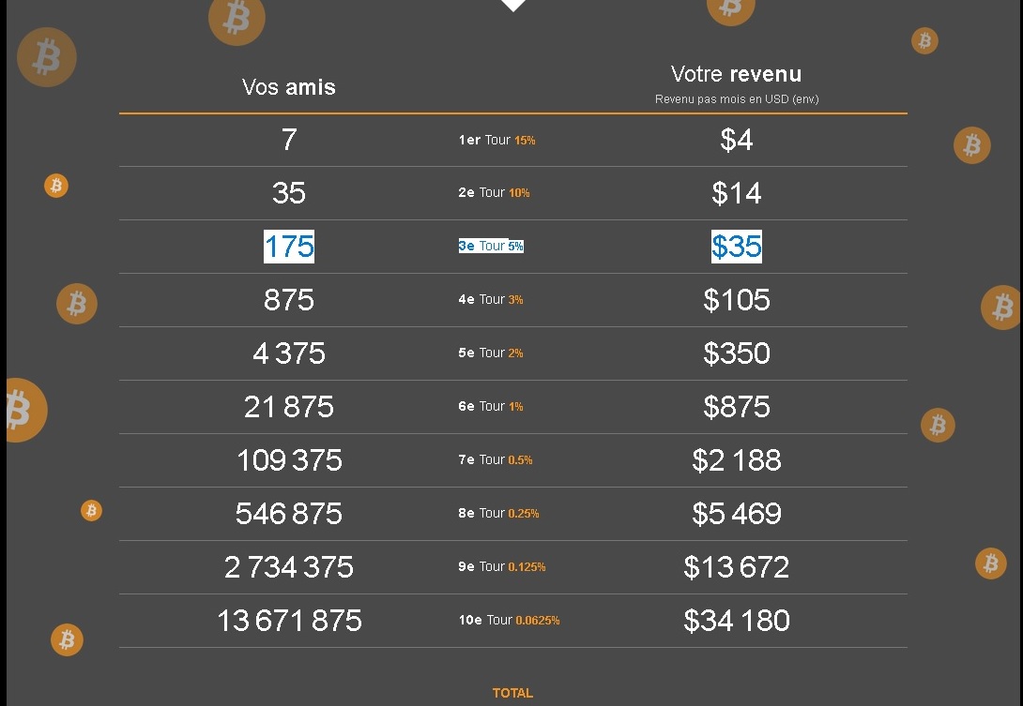
Task: Click the bitcoin coin right of the $13 672 row
Action: click(x=991, y=563)
